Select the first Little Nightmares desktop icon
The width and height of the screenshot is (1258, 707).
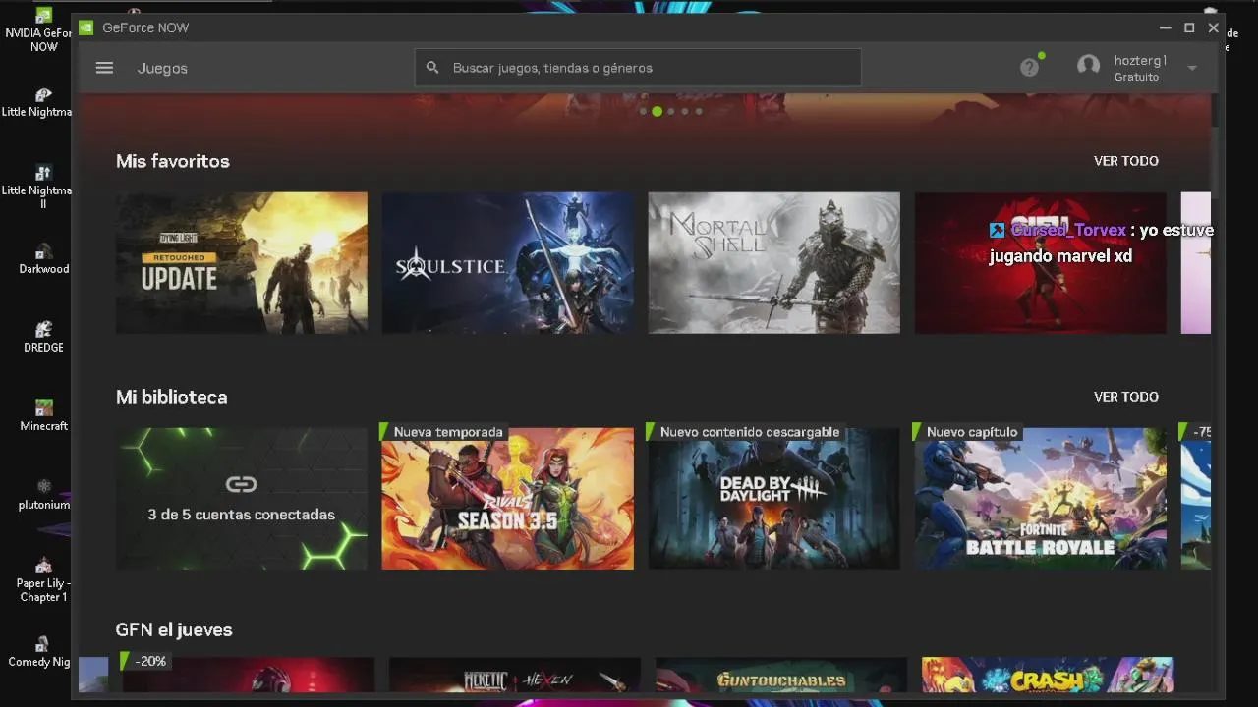tap(39, 102)
